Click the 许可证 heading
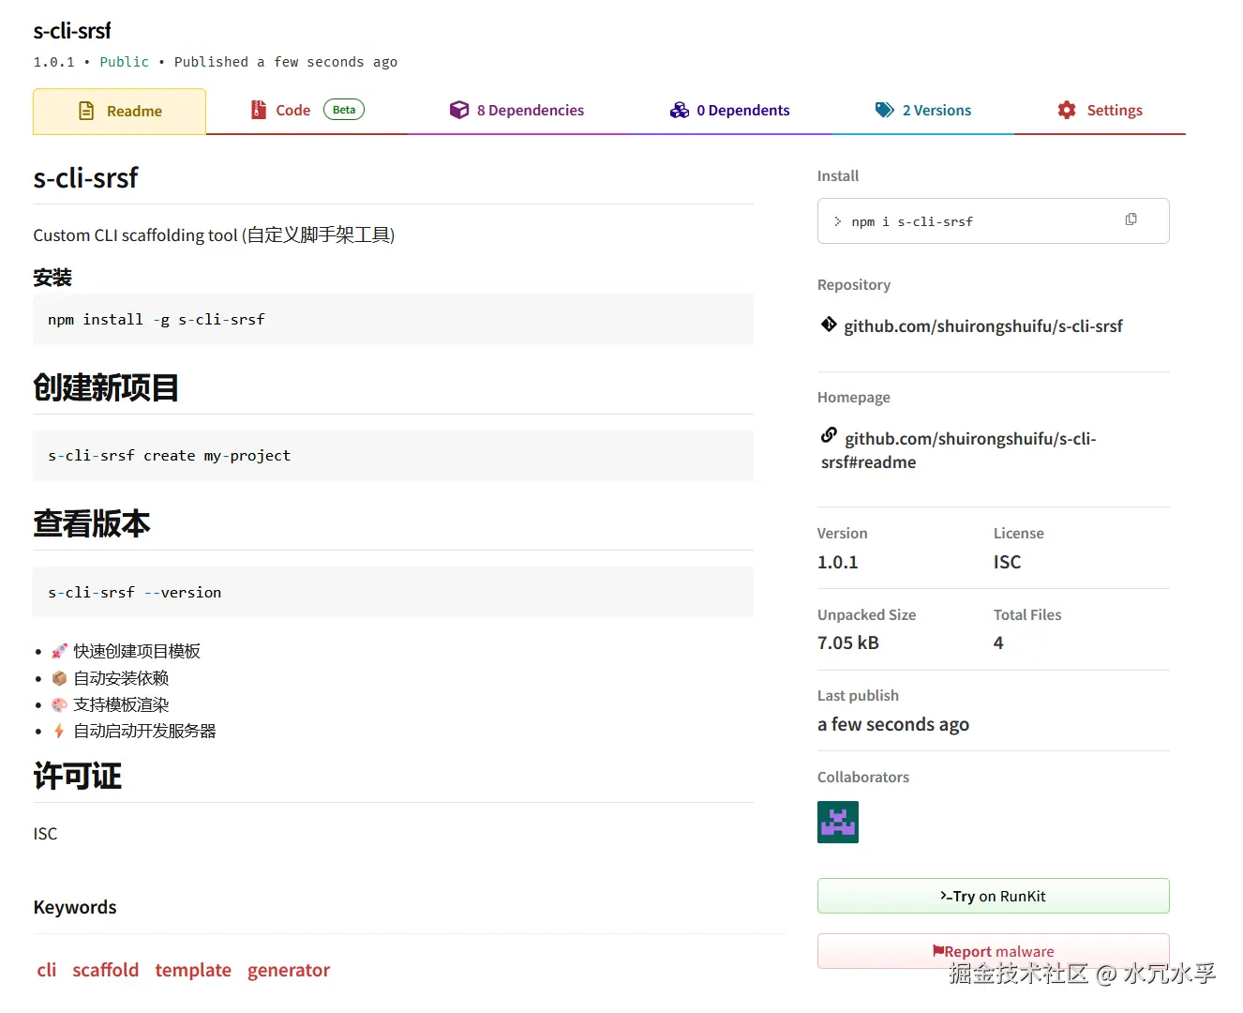The width and height of the screenshot is (1243, 1013). click(x=78, y=776)
